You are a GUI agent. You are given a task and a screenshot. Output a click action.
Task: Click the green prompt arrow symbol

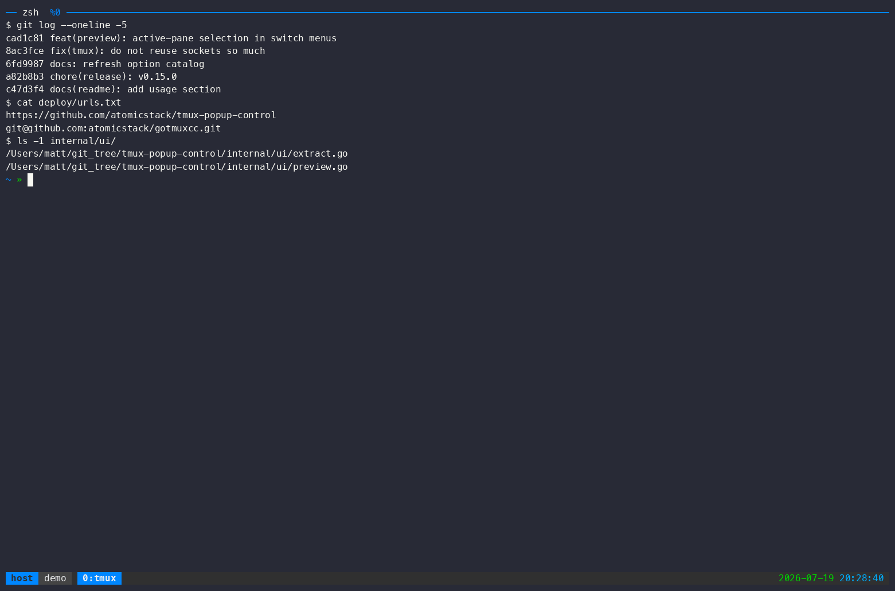pos(19,180)
